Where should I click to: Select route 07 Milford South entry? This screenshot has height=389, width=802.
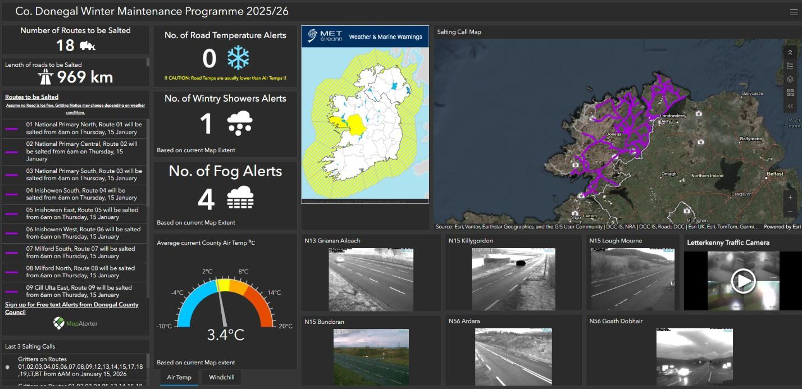[74, 253]
